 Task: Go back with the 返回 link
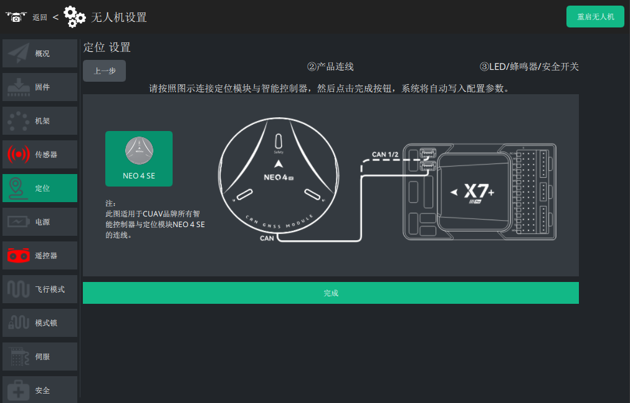(x=40, y=17)
